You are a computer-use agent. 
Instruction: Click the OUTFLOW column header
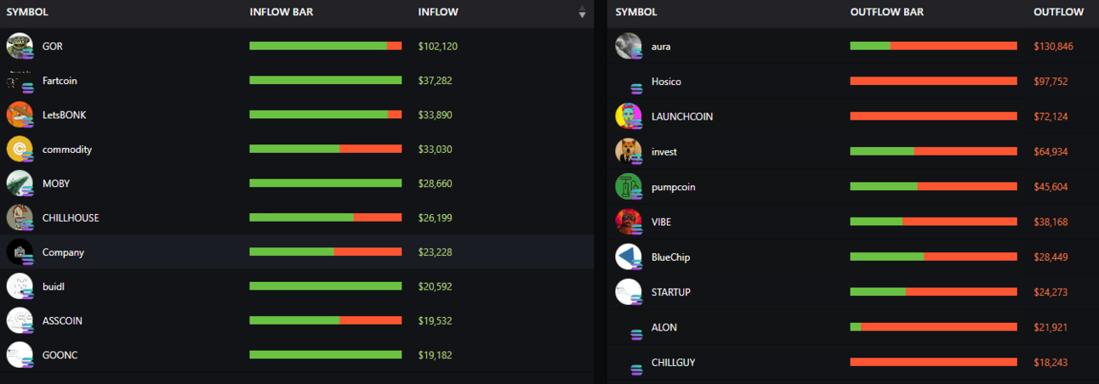[x=1058, y=12]
